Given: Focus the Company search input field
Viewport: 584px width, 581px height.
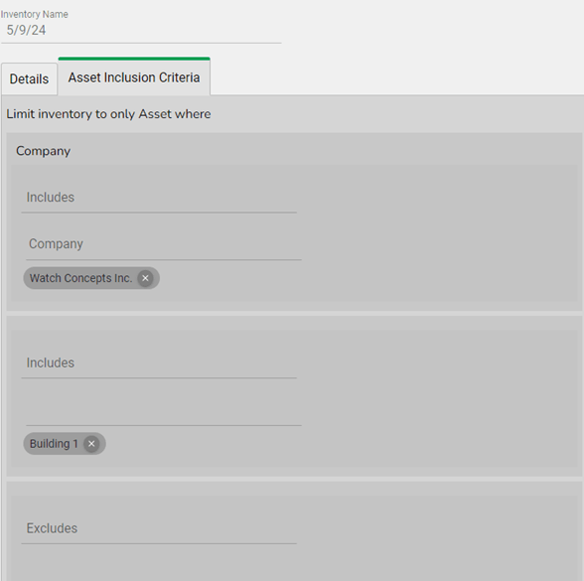Looking at the screenshot, I should pyautogui.click(x=164, y=244).
